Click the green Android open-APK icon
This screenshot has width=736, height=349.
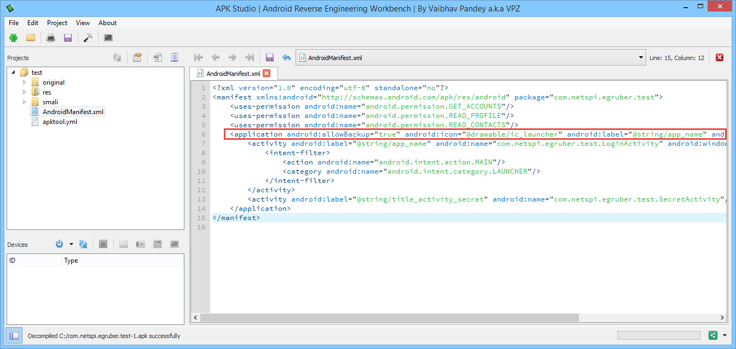pos(14,38)
